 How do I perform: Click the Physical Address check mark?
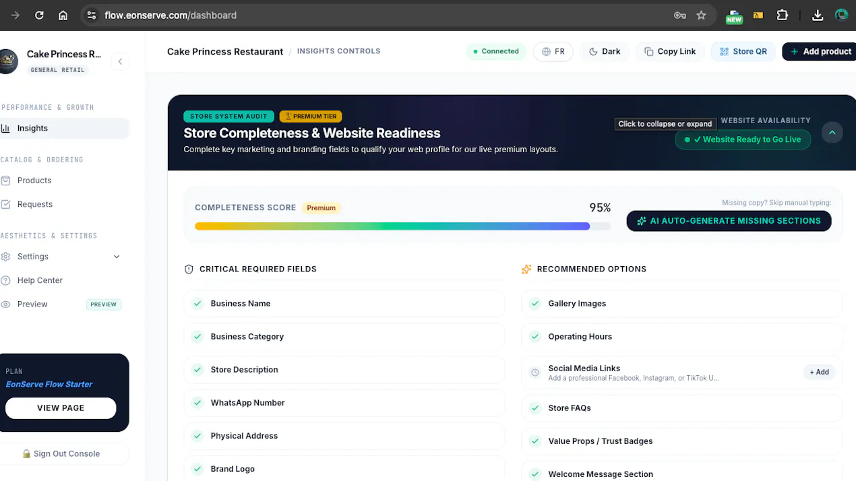point(197,436)
